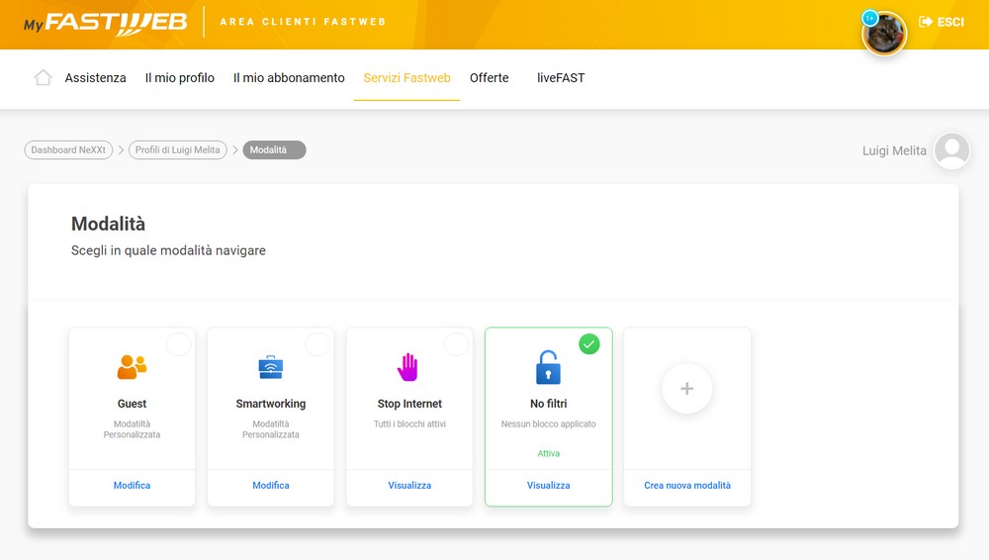The width and height of the screenshot is (989, 560).
Task: Click the Luigi Melita user avatar icon
Action: pos(951,150)
